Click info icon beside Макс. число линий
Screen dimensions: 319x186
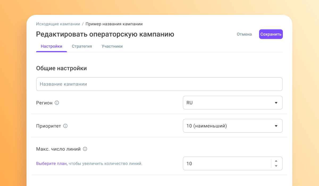85,149
